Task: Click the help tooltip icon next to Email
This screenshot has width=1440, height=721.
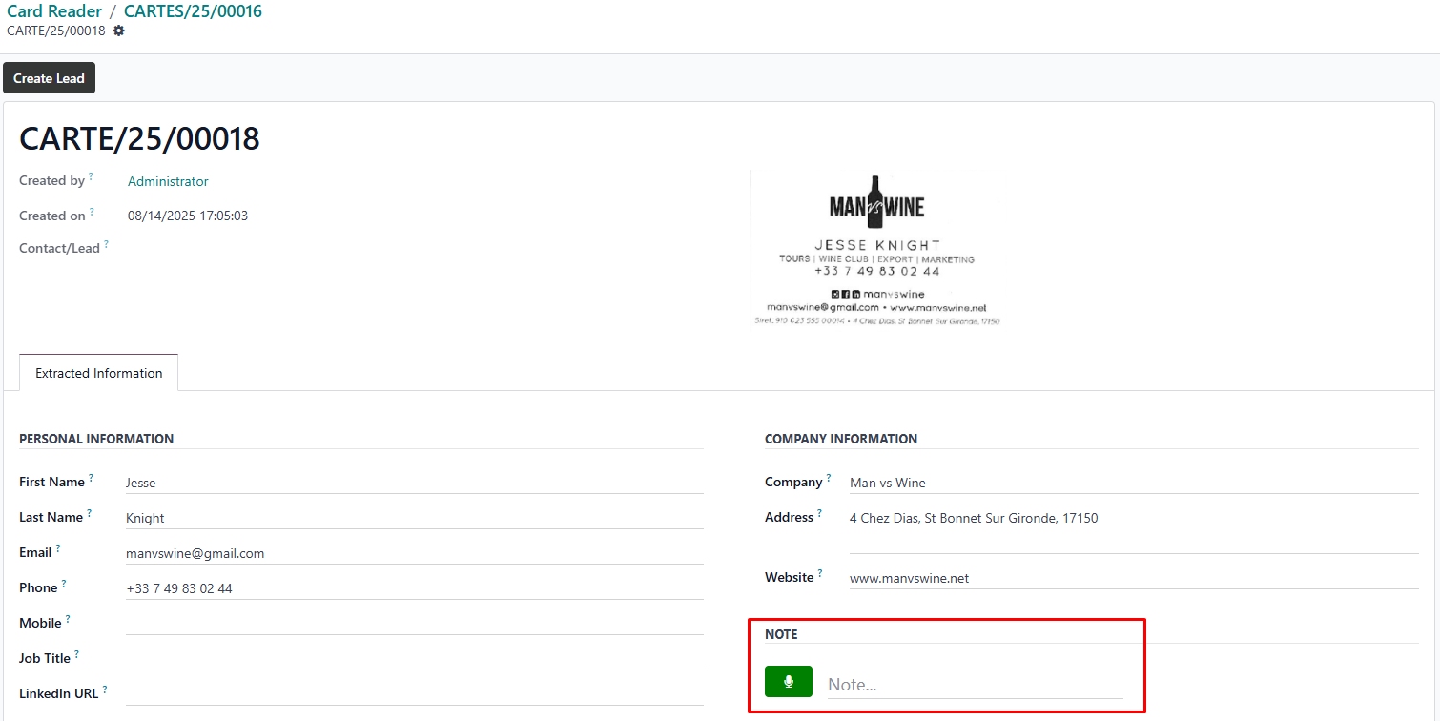Action: coord(58,548)
